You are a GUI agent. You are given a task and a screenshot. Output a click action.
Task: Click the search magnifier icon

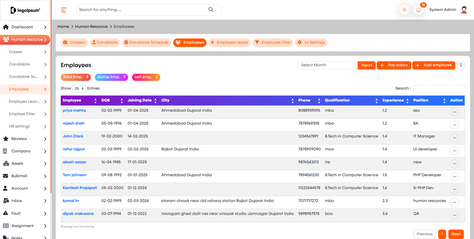pos(211,9)
